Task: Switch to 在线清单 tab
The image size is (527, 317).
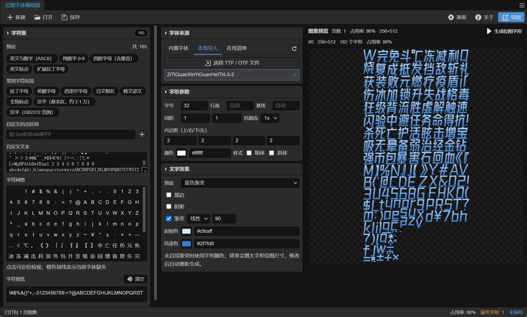Action: coord(237,48)
